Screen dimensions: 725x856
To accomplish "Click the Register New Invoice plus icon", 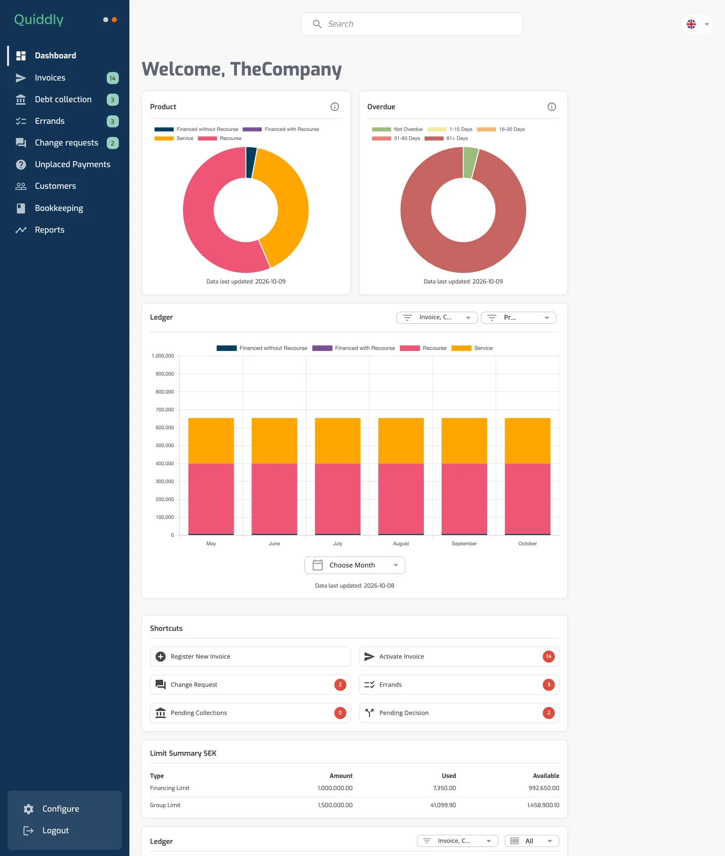I will point(161,657).
